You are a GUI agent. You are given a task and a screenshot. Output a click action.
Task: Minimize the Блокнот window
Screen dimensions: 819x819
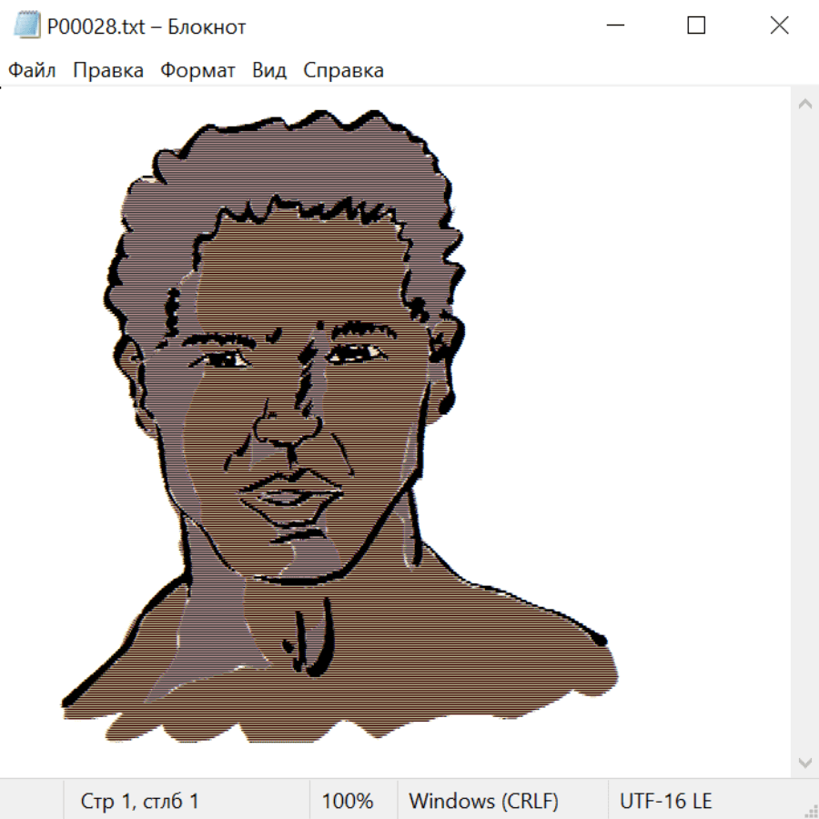tap(615, 26)
